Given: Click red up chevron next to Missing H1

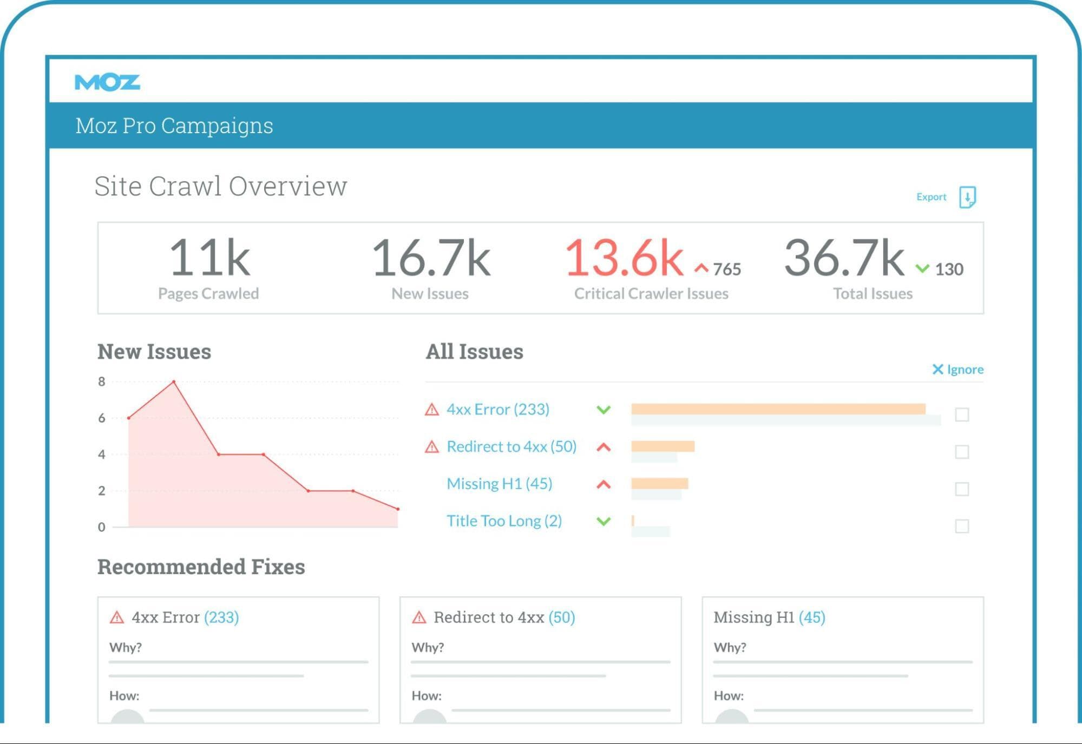Looking at the screenshot, I should [604, 484].
